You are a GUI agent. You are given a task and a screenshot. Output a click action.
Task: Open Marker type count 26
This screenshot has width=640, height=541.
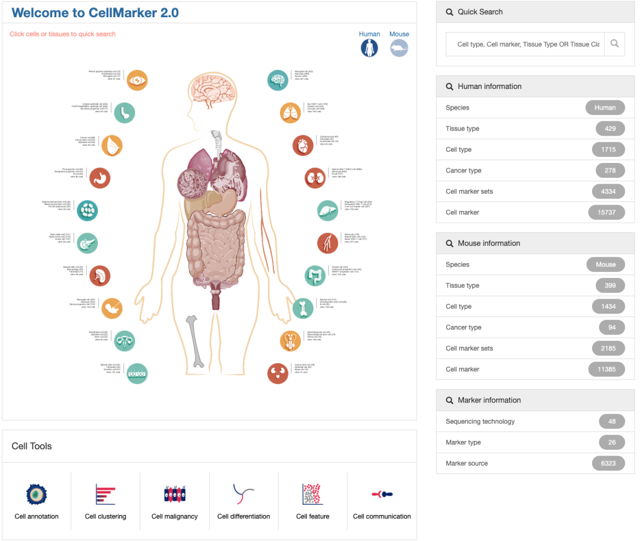click(612, 442)
